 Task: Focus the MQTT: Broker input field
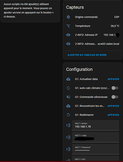click(x=96, y=125)
